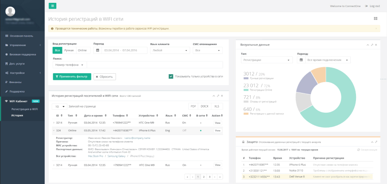Open Регистрация в WIFI submenu item
Screen dimensions: 387x184
(25, 109)
